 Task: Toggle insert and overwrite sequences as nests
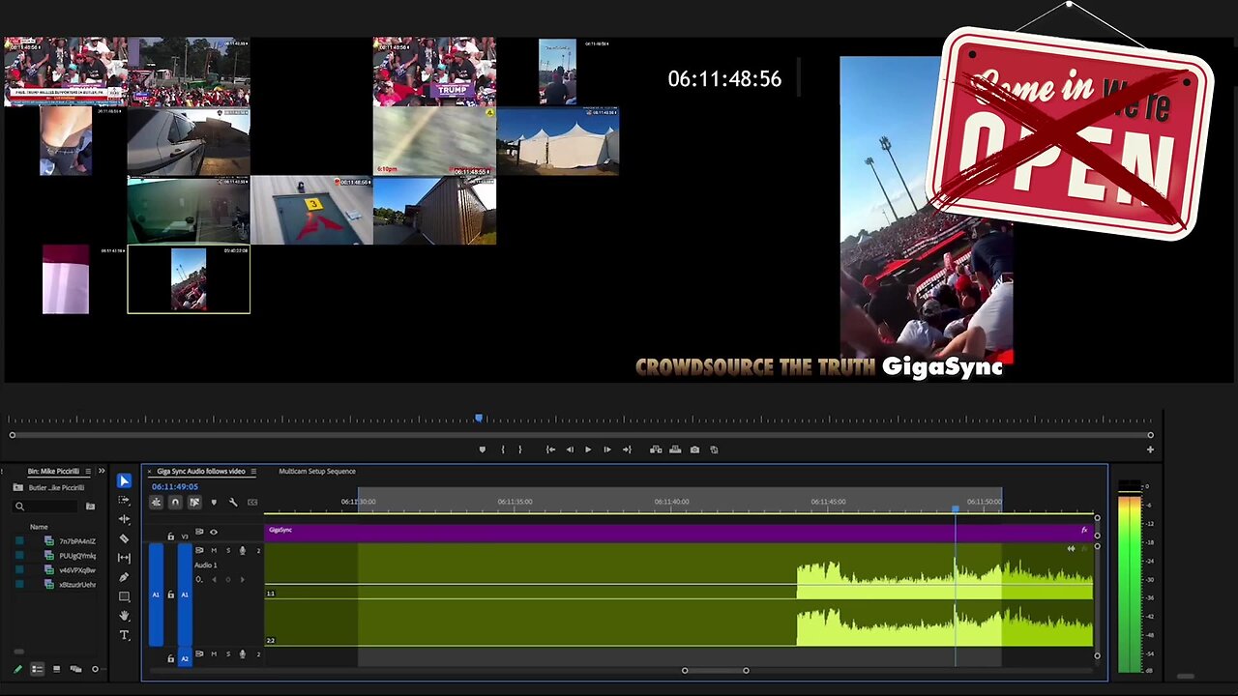click(x=156, y=502)
